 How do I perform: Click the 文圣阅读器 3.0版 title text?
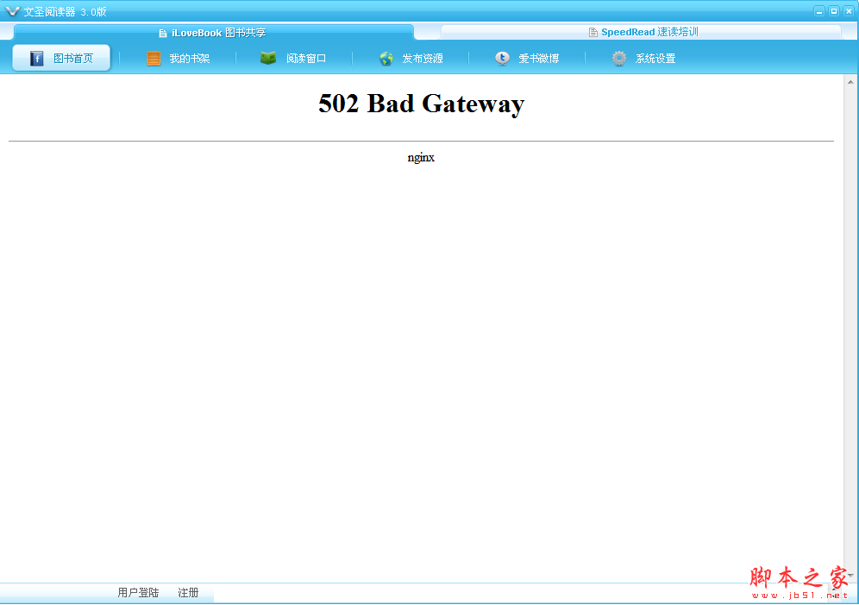point(65,11)
